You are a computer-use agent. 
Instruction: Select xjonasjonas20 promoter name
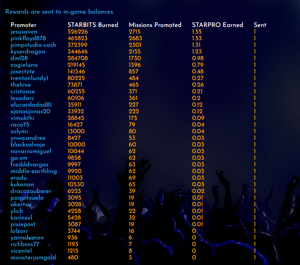[30, 112]
